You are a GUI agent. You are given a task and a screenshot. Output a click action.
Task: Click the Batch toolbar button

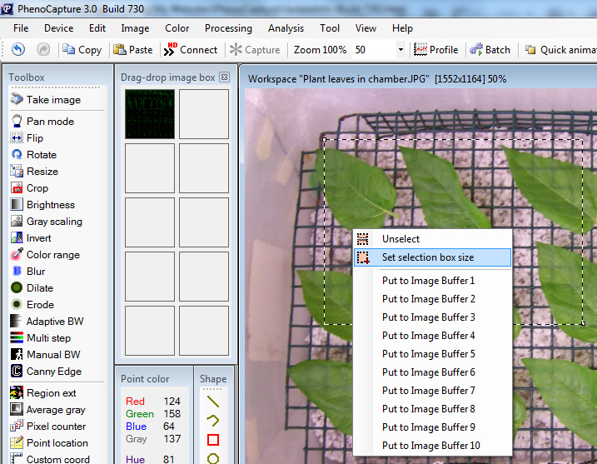pos(490,50)
